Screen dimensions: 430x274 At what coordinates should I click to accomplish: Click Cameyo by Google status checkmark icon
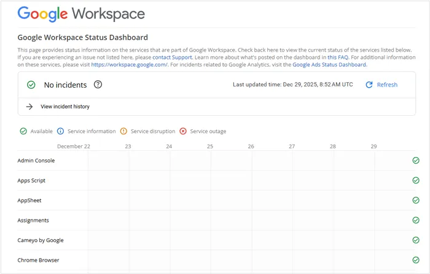coord(416,240)
